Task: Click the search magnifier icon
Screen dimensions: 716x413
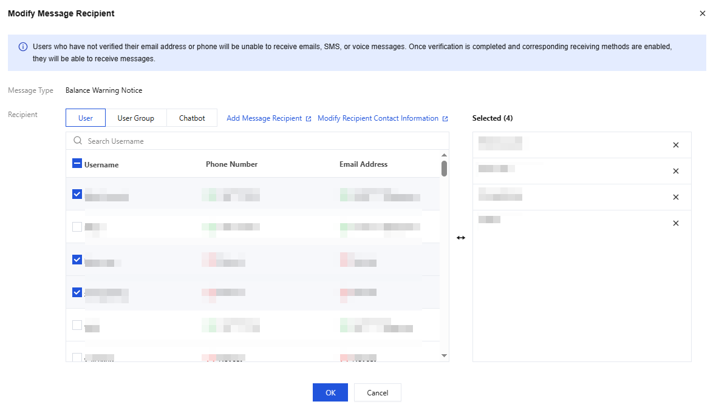Action: pyautogui.click(x=78, y=141)
